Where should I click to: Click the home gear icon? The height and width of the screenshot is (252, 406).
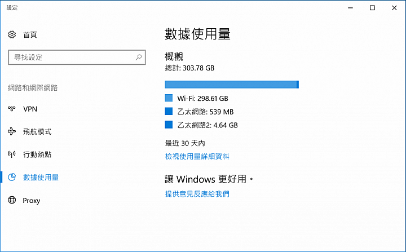[x=12, y=34]
